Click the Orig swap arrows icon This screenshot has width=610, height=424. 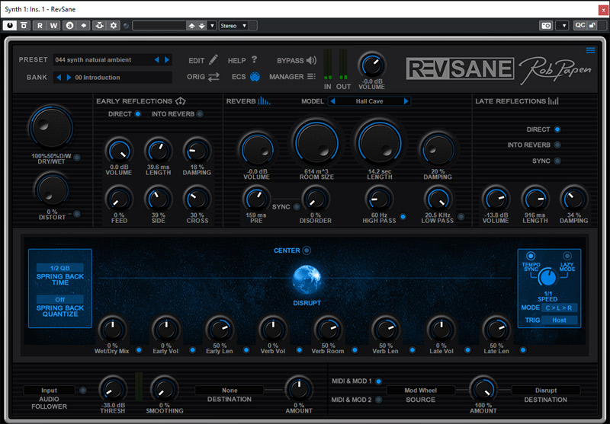click(x=213, y=77)
